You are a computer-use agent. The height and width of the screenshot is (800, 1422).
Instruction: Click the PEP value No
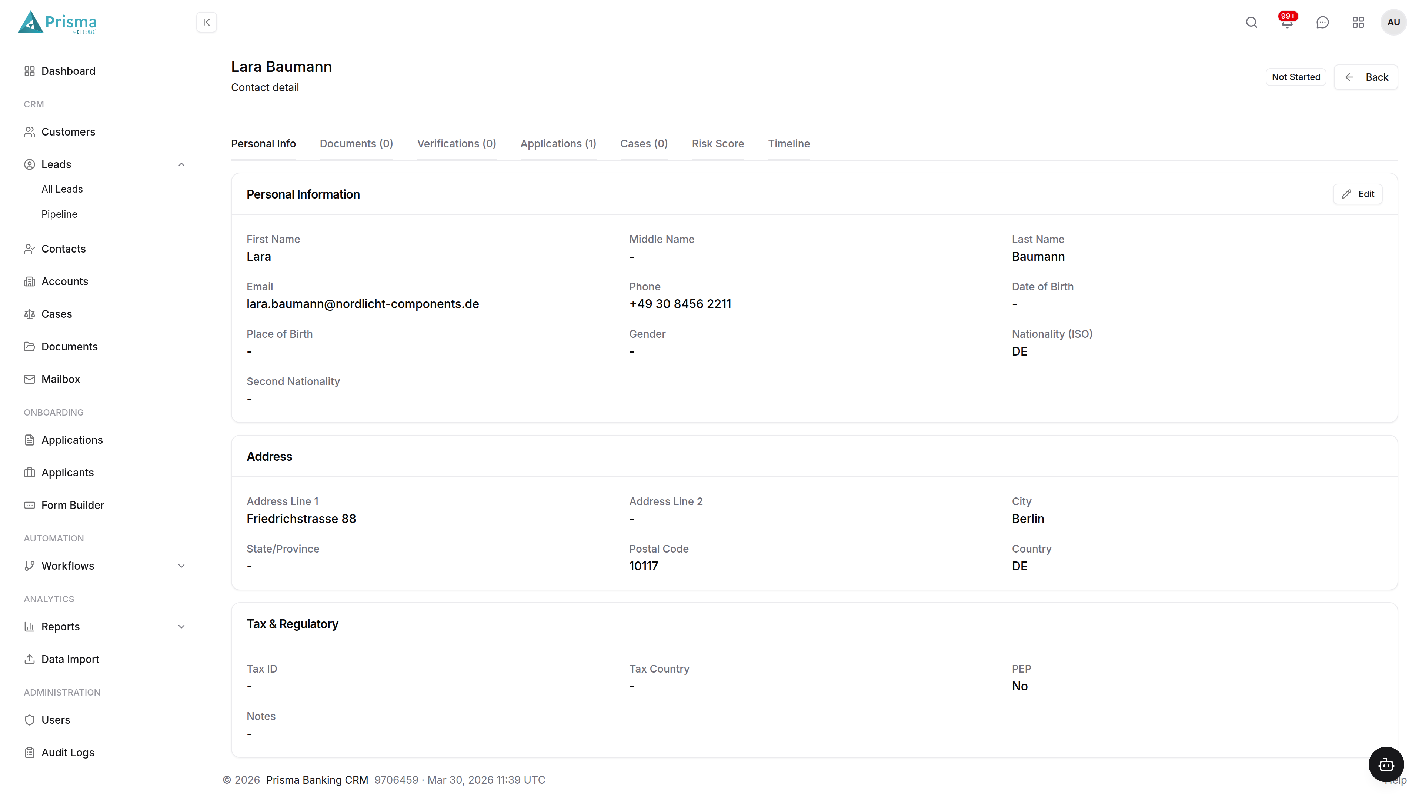tap(1019, 686)
